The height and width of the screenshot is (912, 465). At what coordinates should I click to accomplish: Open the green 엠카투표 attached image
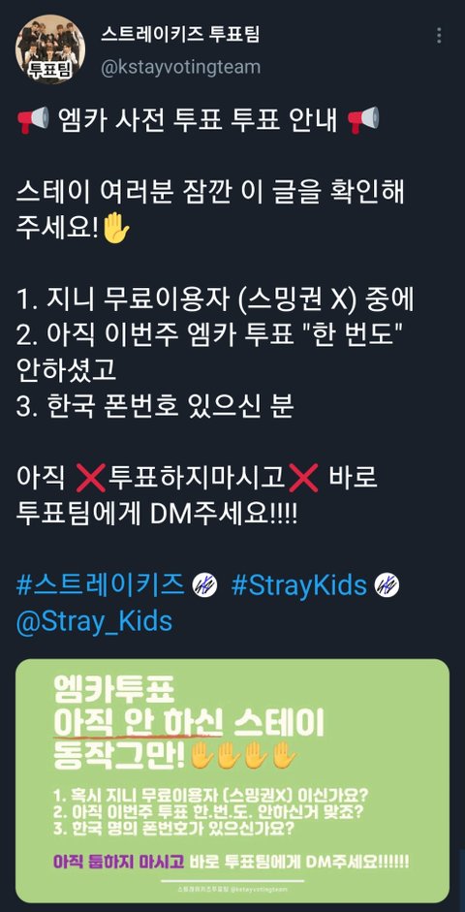(232, 780)
